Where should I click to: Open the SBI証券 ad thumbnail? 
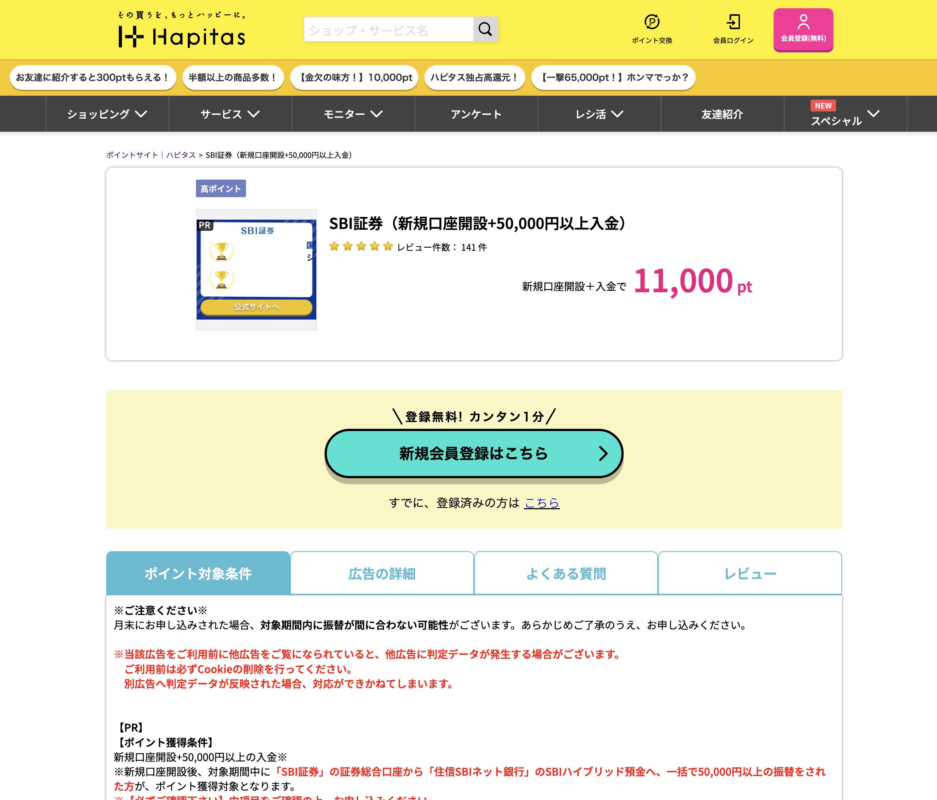click(256, 270)
